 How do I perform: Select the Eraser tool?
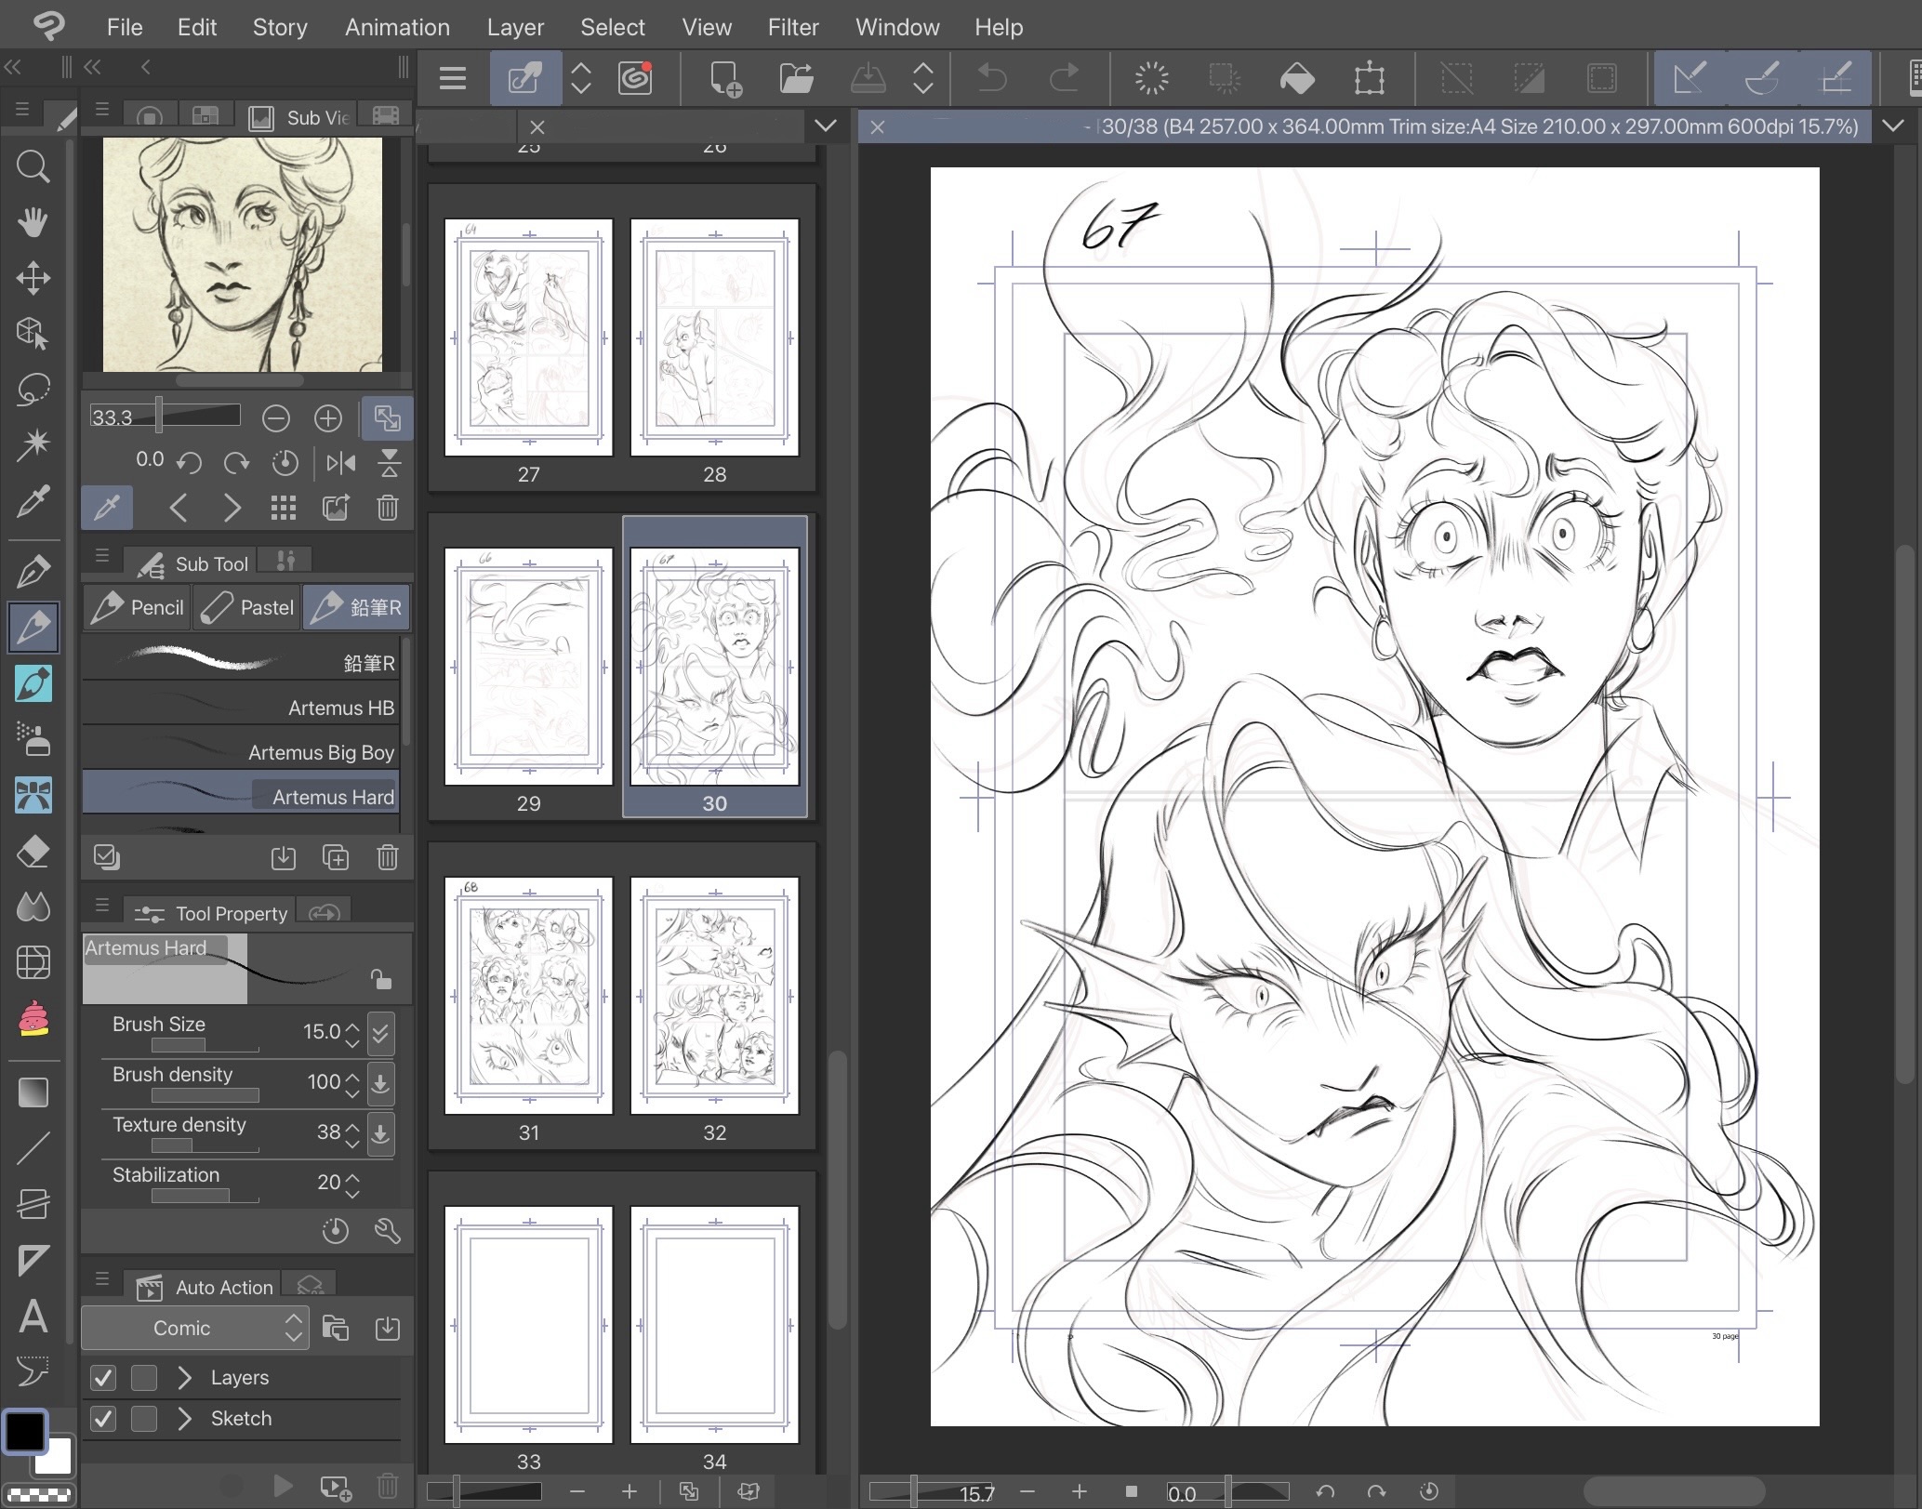pyautogui.click(x=33, y=852)
